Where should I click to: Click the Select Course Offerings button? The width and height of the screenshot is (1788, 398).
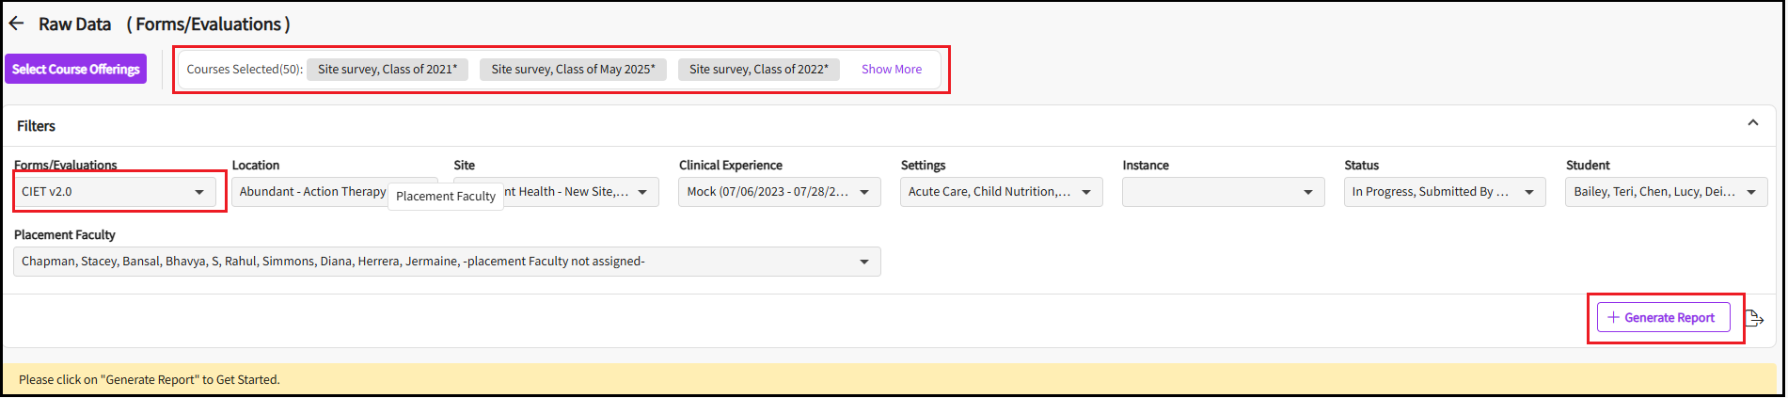tap(76, 69)
